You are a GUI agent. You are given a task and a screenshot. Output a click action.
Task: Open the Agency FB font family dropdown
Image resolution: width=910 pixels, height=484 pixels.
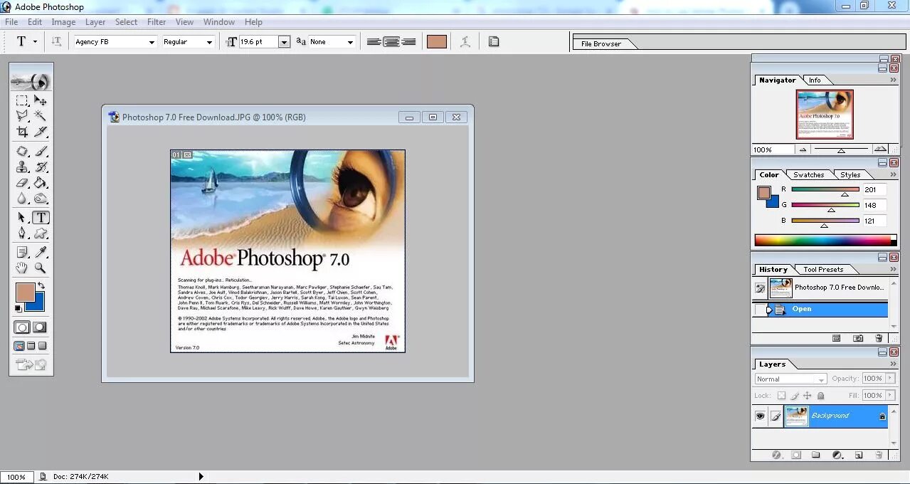(x=152, y=43)
